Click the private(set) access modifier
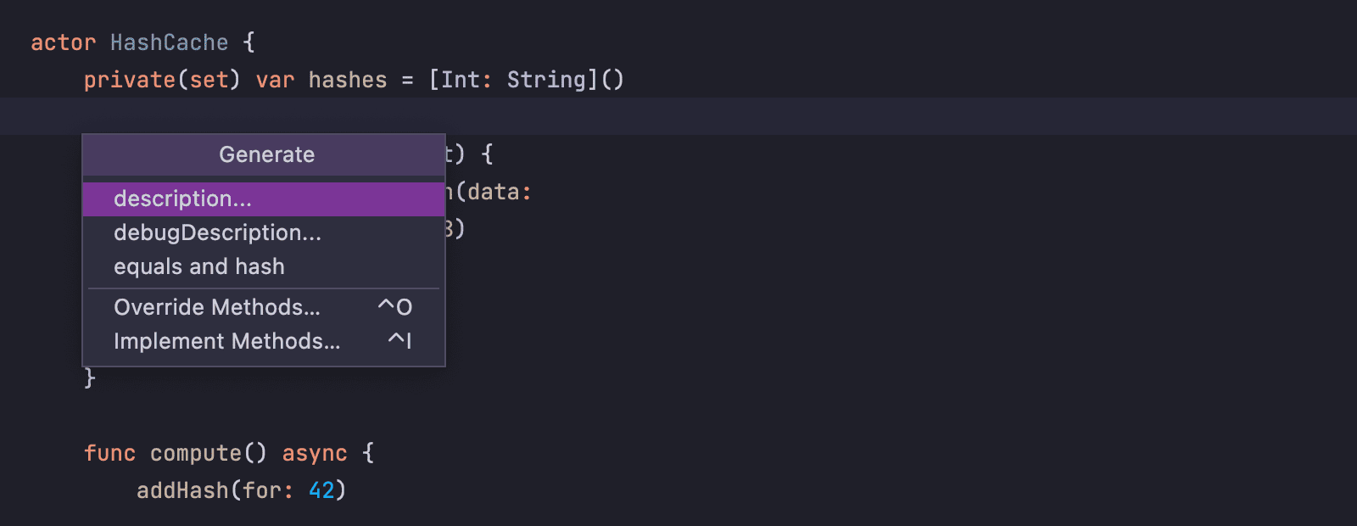This screenshot has width=1357, height=526. tap(161, 79)
